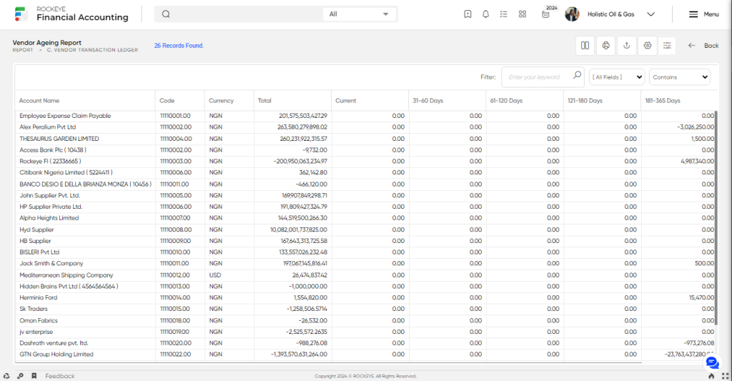
Task: Select John Supplier Pvt. Ltd. row
Action: coord(365,195)
